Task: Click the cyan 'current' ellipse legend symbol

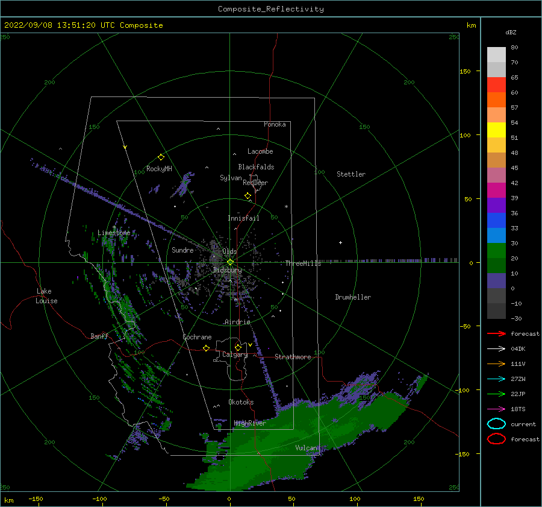Action: pos(496,424)
